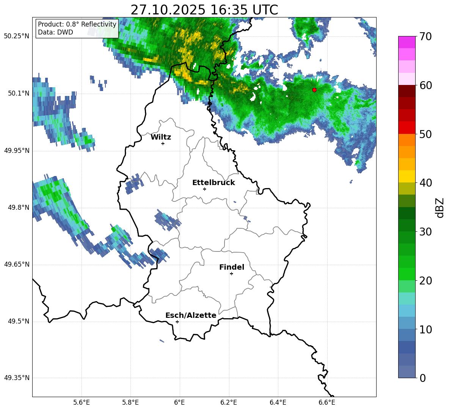449x410 pixels.
Task: Click the 49.95°N latitude tick label
Action: pyautogui.click(x=17, y=151)
